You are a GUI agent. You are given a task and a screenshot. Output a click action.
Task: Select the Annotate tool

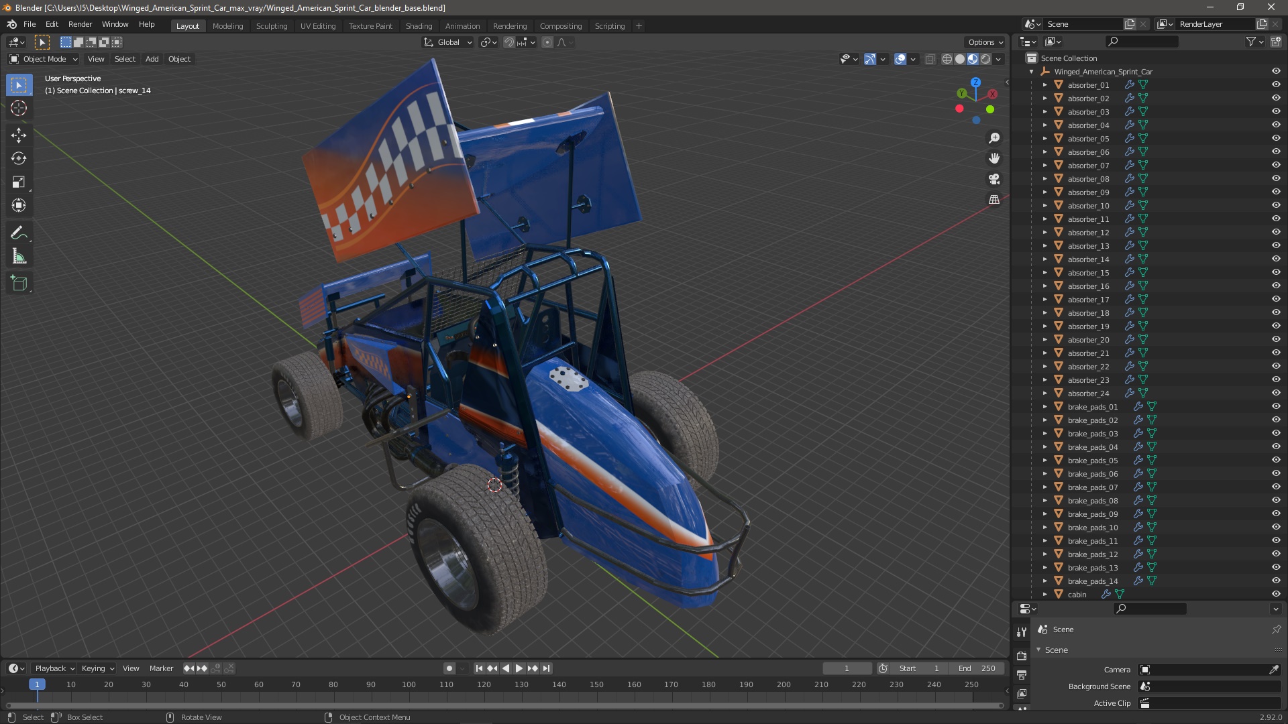point(19,233)
